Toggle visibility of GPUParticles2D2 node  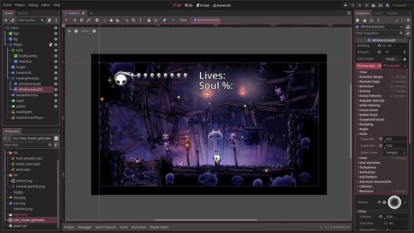pyautogui.click(x=56, y=89)
